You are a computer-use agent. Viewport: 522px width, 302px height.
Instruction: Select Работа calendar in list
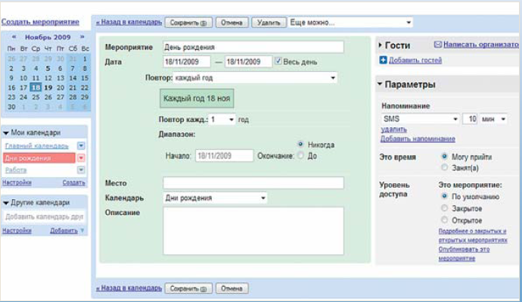[x=16, y=170]
